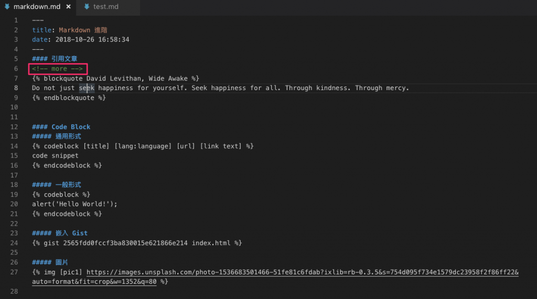Click the <!-- more --> comment line
Screen dimensions: 537x299
click(58, 69)
